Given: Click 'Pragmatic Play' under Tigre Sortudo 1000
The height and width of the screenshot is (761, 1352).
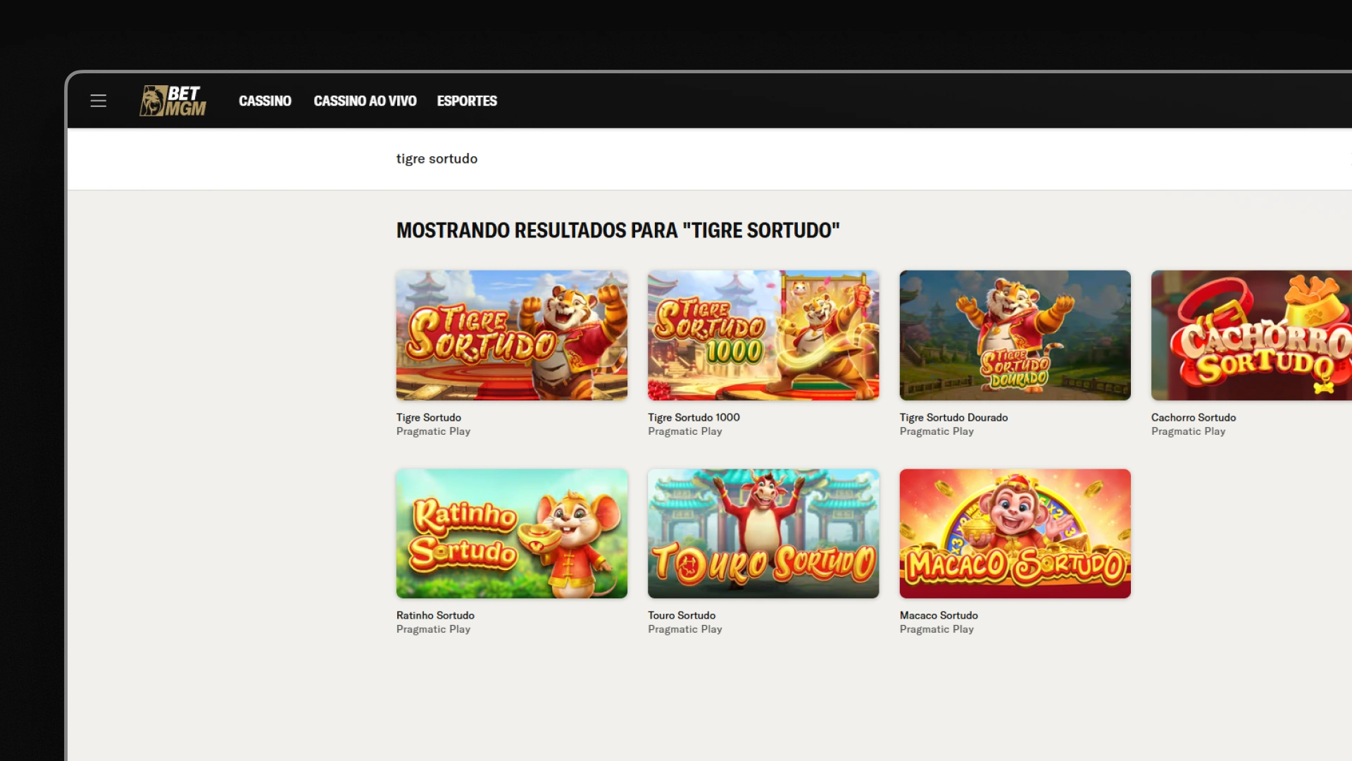Looking at the screenshot, I should coord(685,431).
